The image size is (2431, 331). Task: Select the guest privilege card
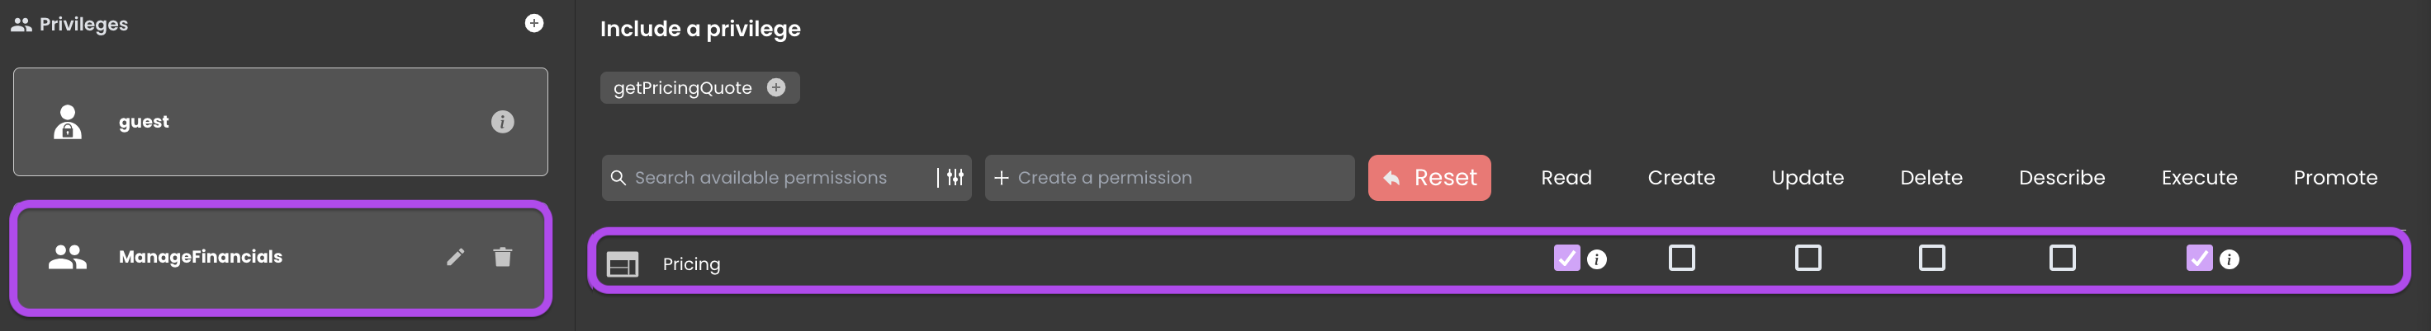(x=280, y=121)
